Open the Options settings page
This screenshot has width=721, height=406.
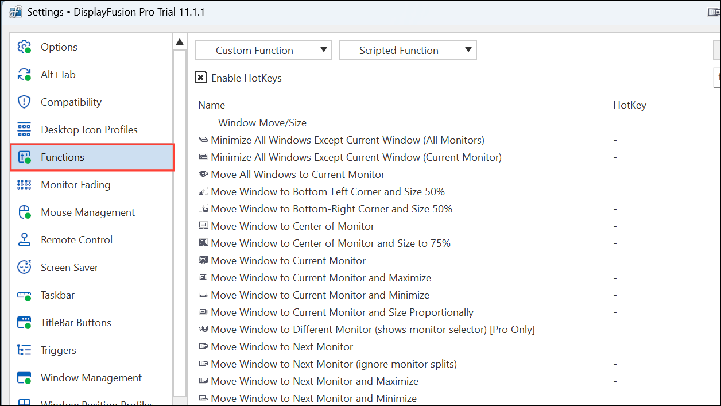(59, 47)
